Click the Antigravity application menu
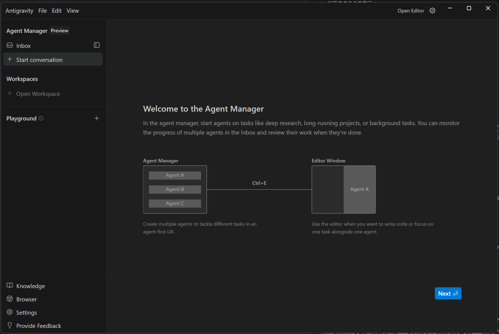This screenshot has height=334, width=499. 19,10
